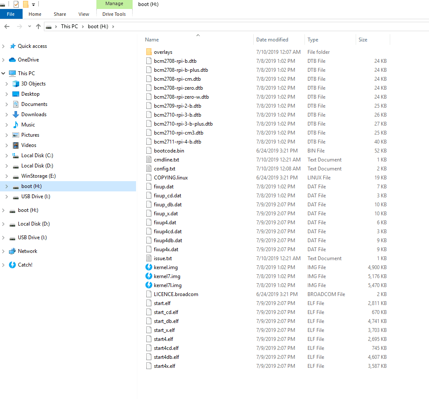Click the Catch! lightning icon in sidebar

[12, 265]
